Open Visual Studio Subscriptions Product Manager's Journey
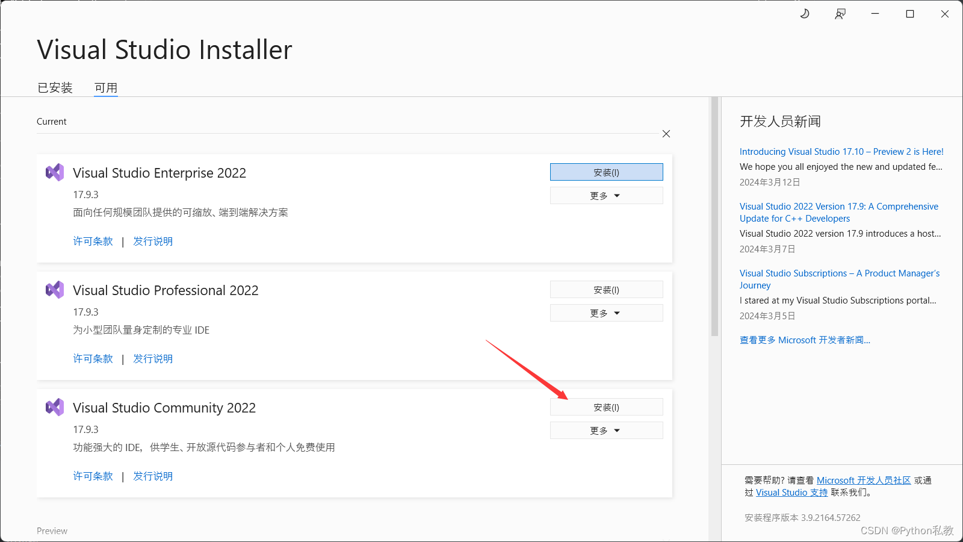 click(x=840, y=279)
